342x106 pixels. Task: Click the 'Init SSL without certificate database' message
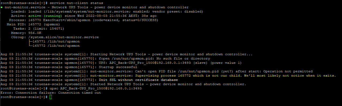138,80
